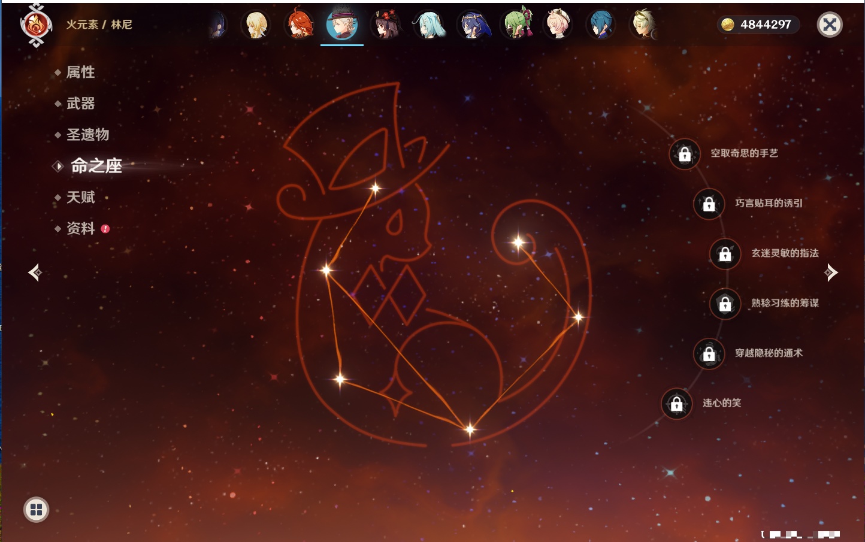
Task: Open the four-square grid menu button
Action: pyautogui.click(x=36, y=510)
